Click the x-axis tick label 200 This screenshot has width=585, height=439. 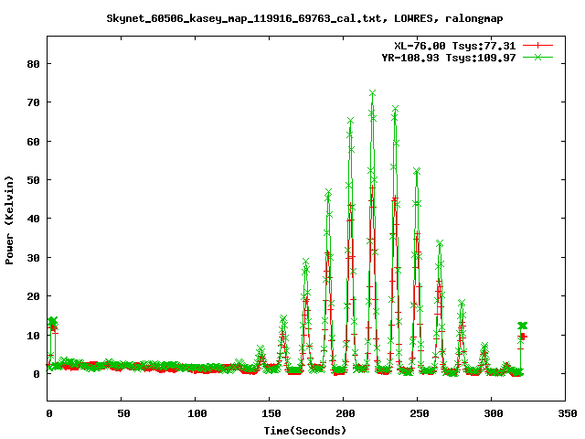point(346,413)
